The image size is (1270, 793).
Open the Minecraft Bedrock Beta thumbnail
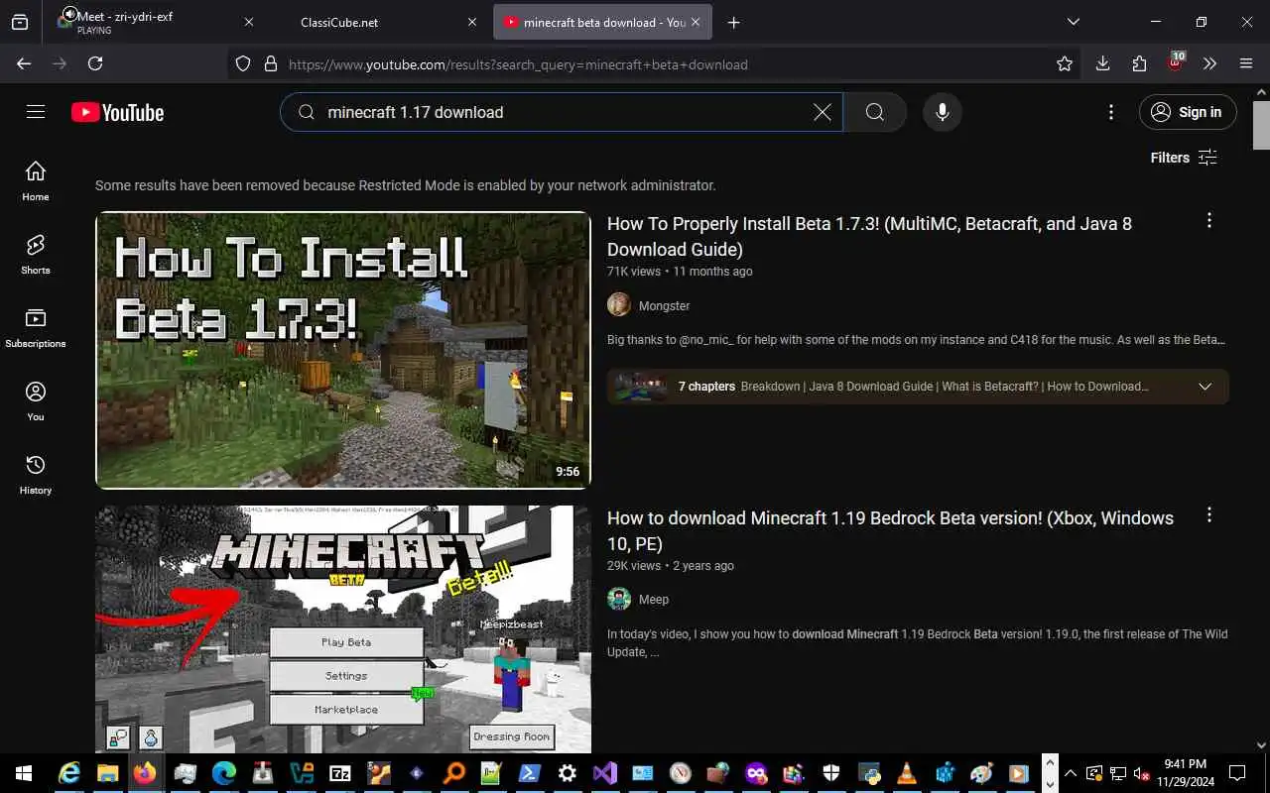pyautogui.click(x=343, y=629)
